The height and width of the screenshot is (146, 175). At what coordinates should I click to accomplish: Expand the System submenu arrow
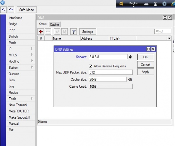[x=32, y=67]
